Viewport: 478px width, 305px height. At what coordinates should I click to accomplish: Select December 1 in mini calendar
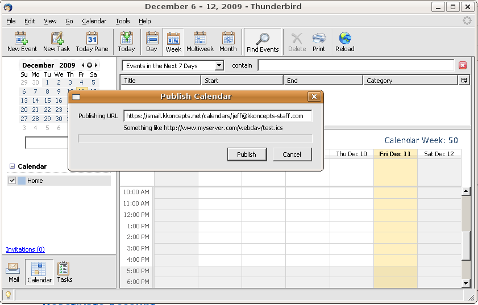(47, 82)
